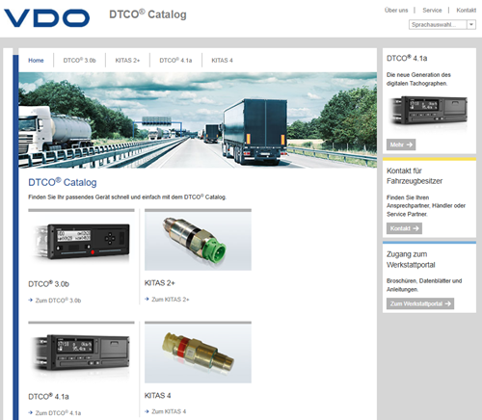Click the Sprachauswahl language field
Viewport: 482px width, 420px height.
438,25
